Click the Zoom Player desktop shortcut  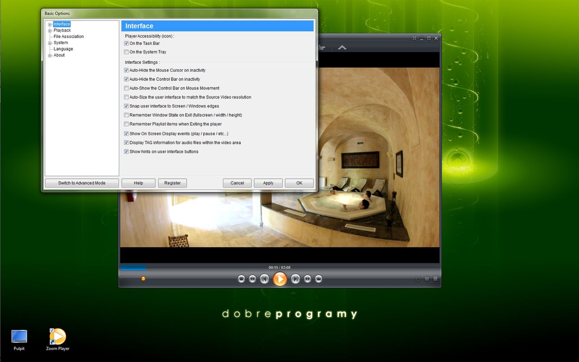pos(58,339)
